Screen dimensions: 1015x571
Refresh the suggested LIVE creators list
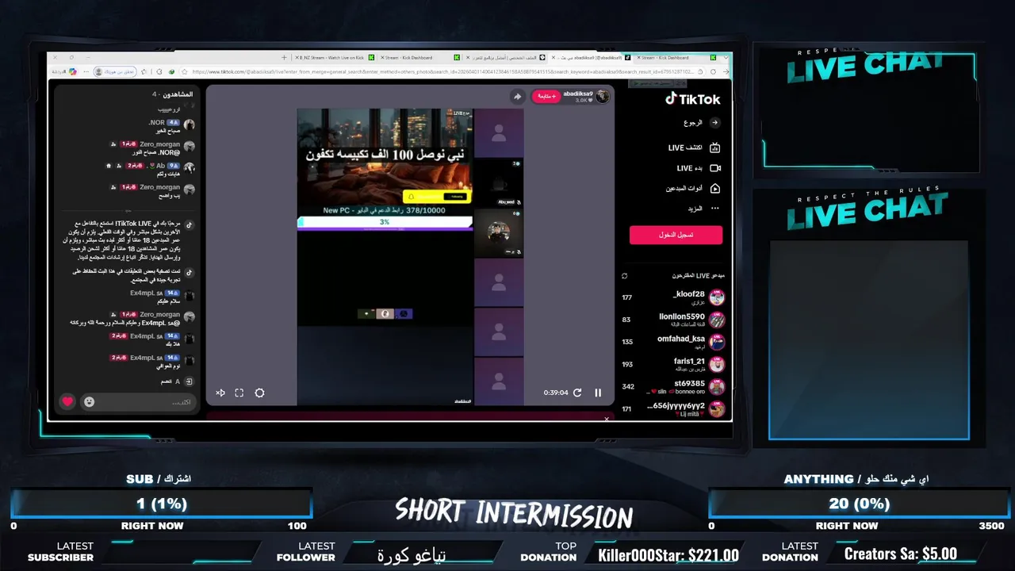625,276
